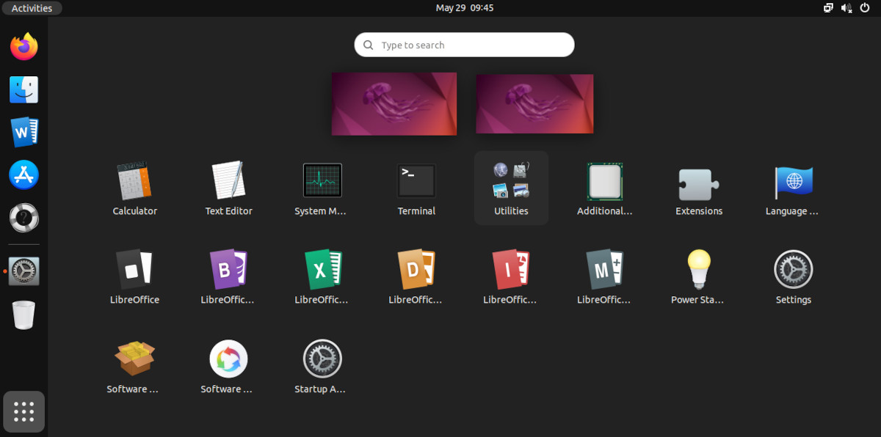The width and height of the screenshot is (881, 437).
Task: Launch LibreOffice Impress
Action: (x=511, y=268)
